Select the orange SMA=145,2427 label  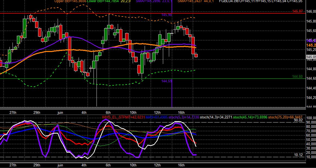click(190, 1)
